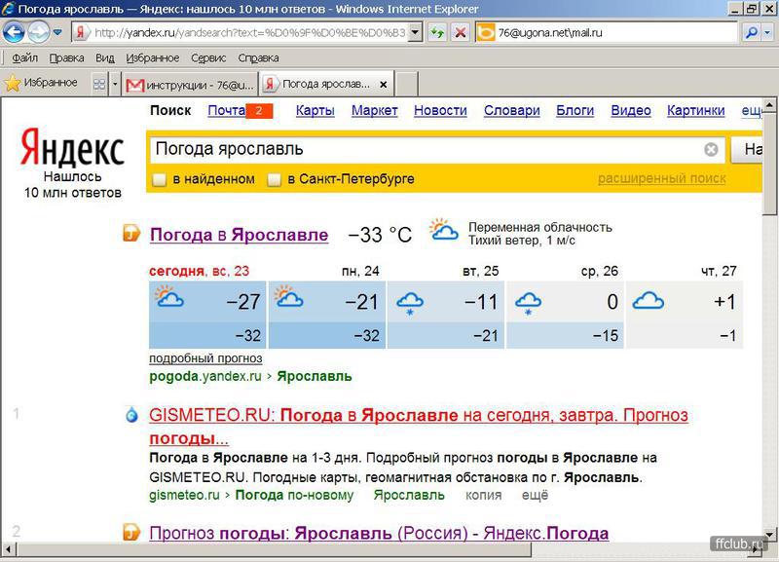Clear the search query with the X icon
The width and height of the screenshot is (779, 562).
(x=711, y=149)
